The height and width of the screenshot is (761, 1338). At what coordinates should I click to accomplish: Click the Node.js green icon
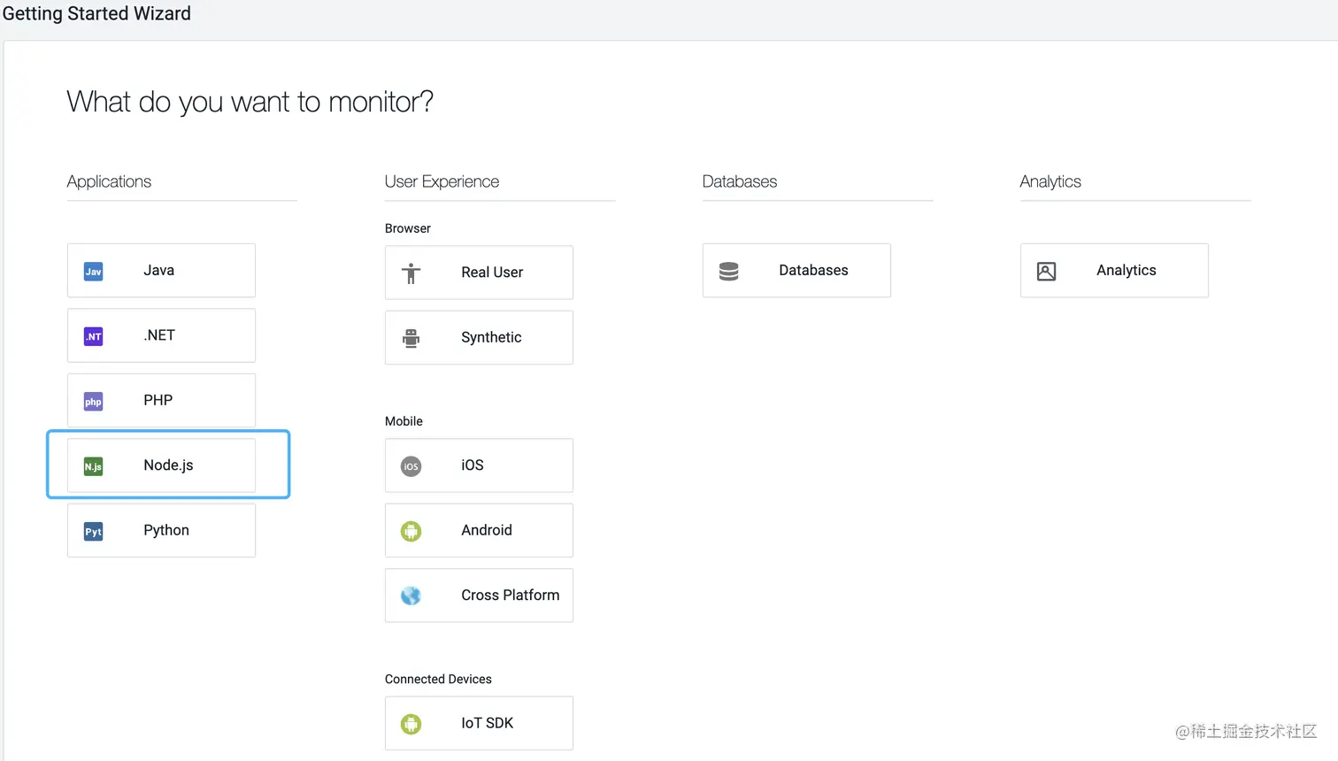click(x=93, y=466)
